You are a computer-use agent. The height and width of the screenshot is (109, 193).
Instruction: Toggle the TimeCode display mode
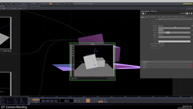click(36, 100)
